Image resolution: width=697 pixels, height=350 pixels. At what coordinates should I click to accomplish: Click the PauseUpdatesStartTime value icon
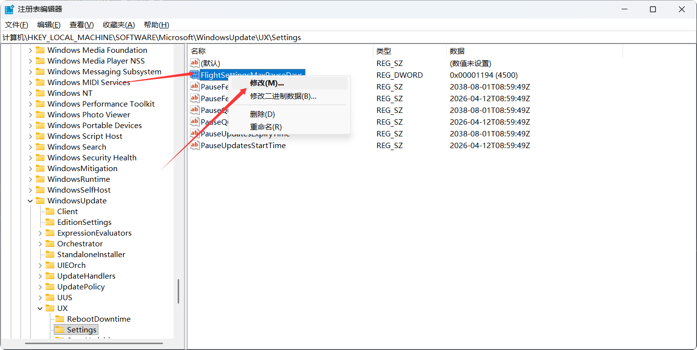[x=194, y=146]
